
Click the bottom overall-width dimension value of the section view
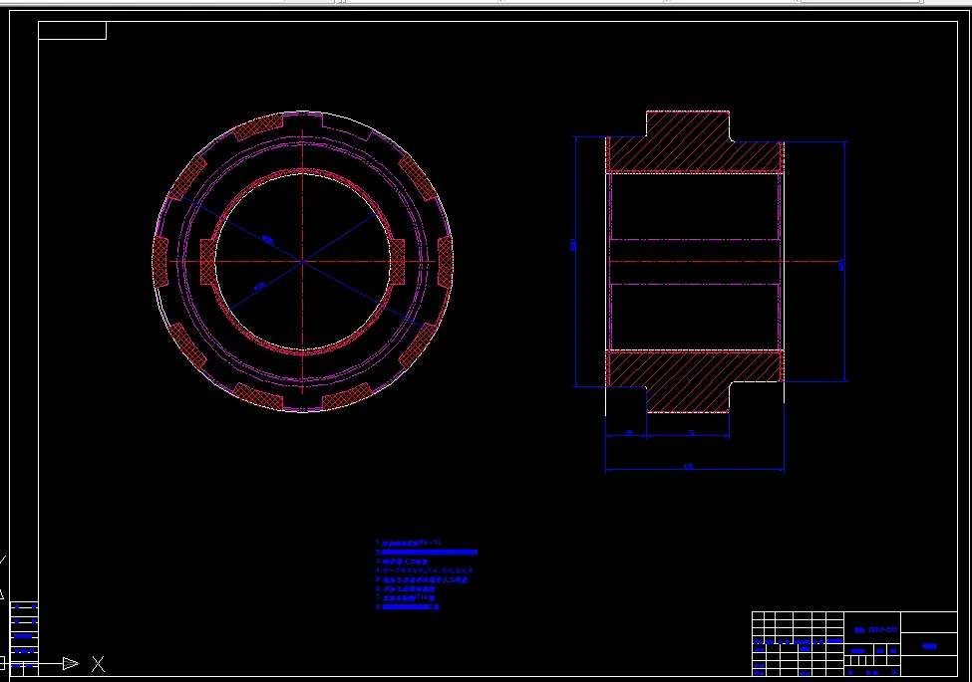coord(688,467)
